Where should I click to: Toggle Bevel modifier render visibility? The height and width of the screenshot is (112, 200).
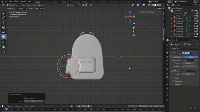[188, 53]
